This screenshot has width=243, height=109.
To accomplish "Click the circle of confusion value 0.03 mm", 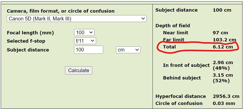I will 224,103.
